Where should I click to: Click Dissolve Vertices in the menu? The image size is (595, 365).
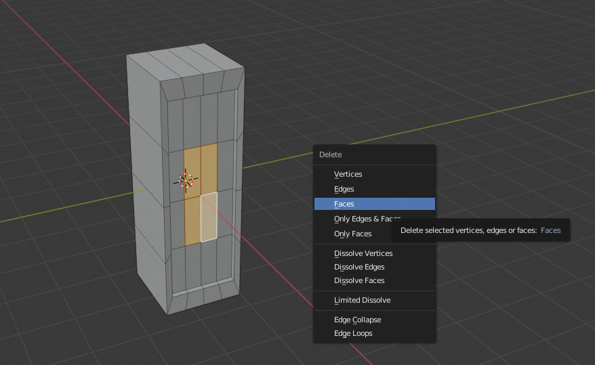tap(363, 253)
